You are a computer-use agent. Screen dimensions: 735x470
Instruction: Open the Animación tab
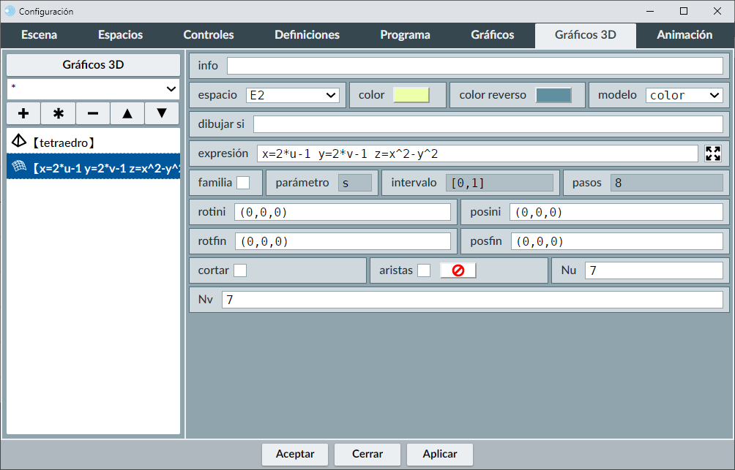pyautogui.click(x=684, y=35)
